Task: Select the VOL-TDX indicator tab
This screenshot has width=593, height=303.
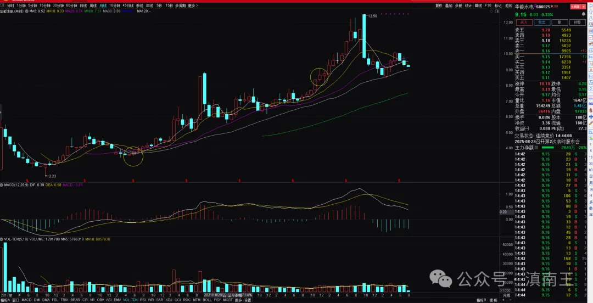Action: tap(130, 300)
